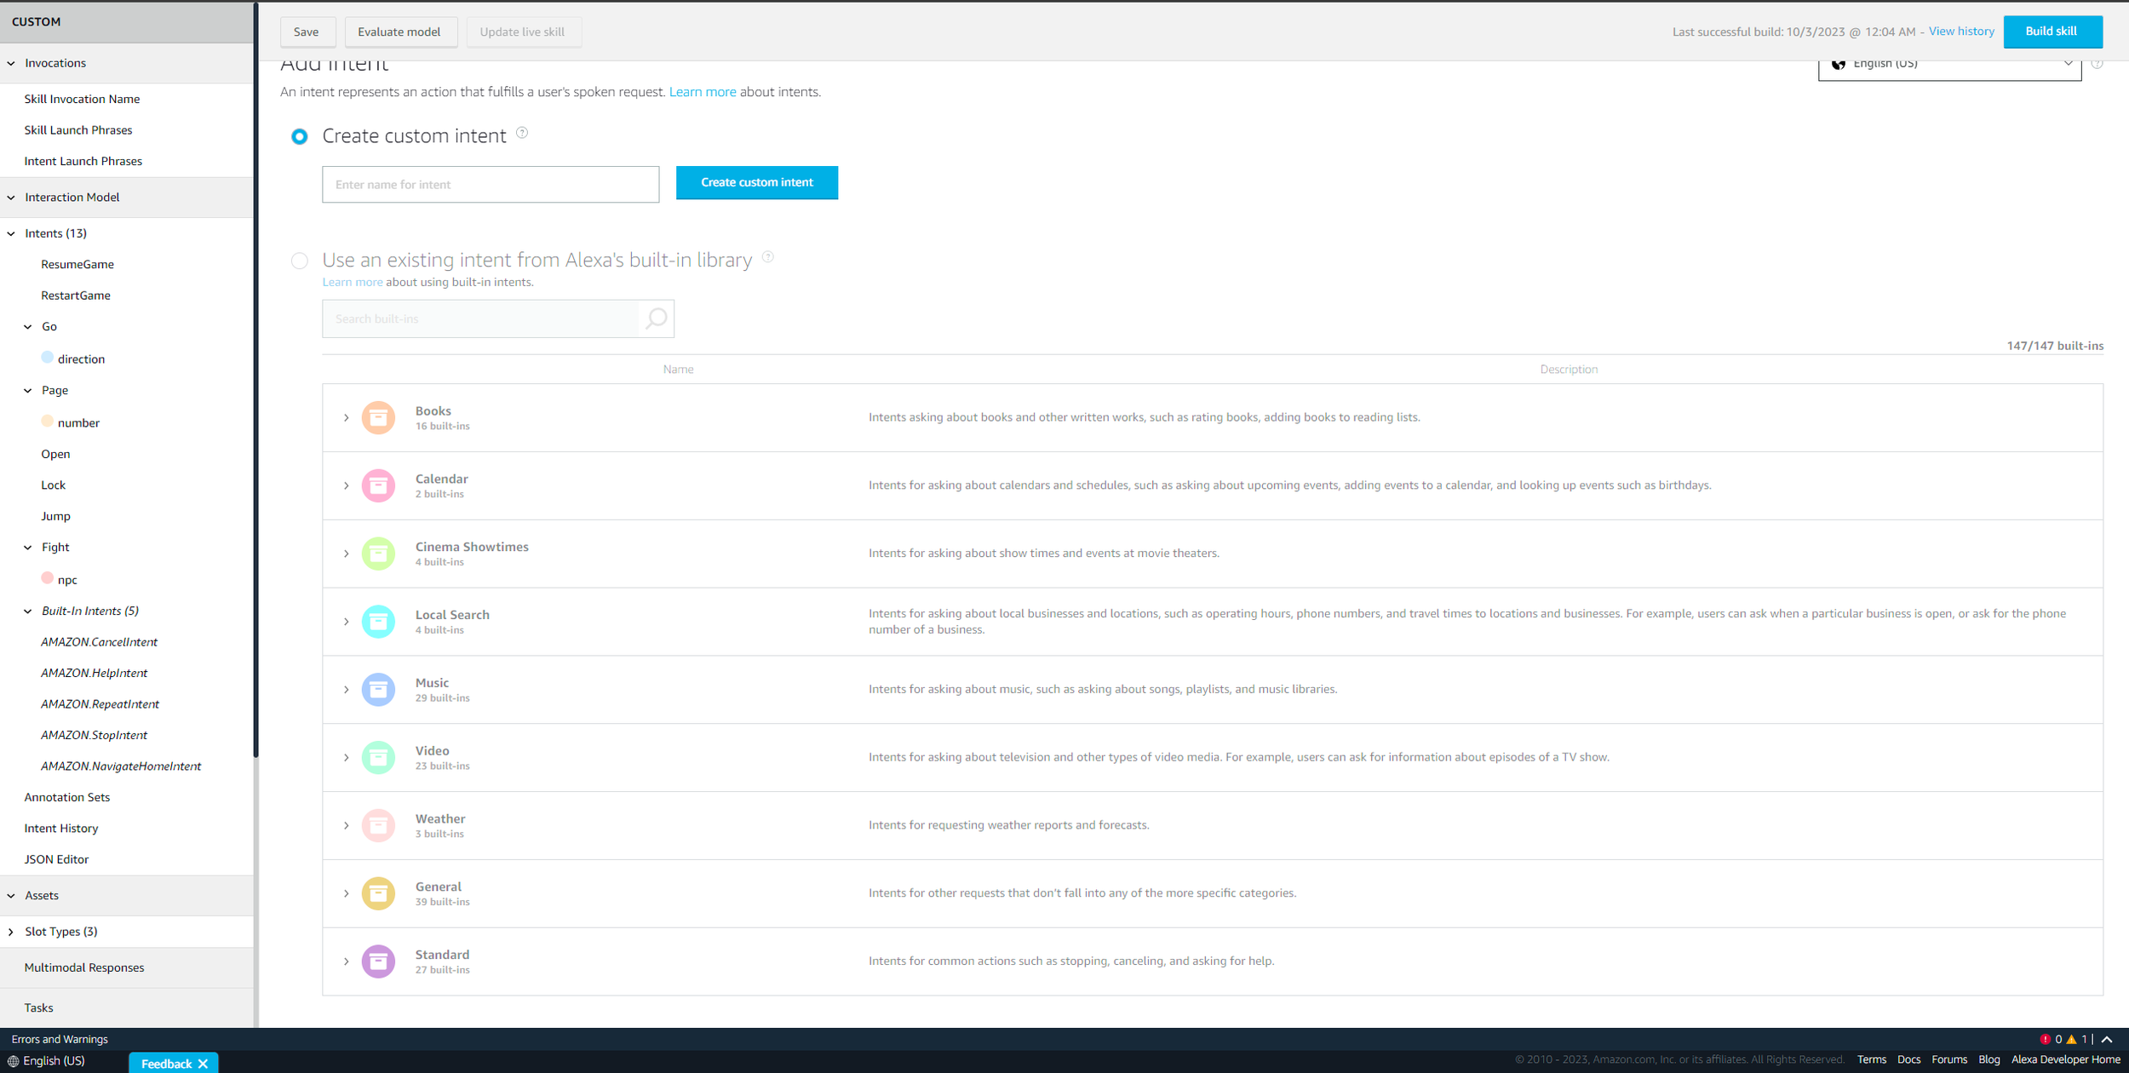Open help tooltip beside Create custom intent

(x=522, y=133)
